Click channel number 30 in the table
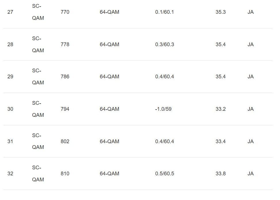Viewport: 280px width, 200px height. [x=10, y=109]
